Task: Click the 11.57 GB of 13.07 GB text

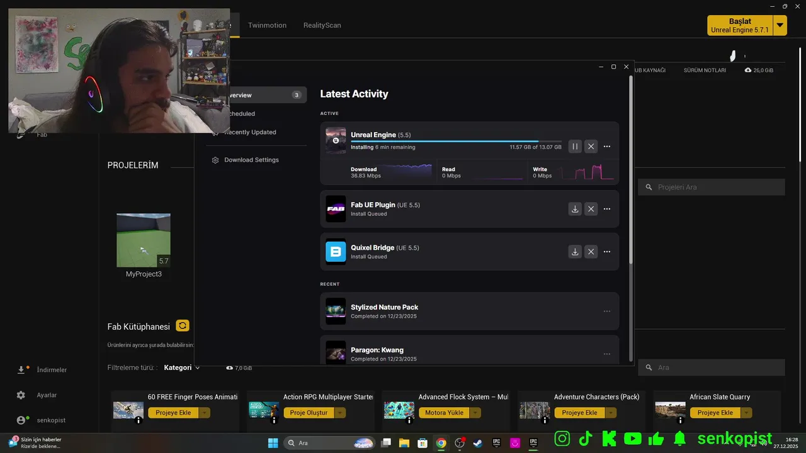Action: (x=535, y=147)
